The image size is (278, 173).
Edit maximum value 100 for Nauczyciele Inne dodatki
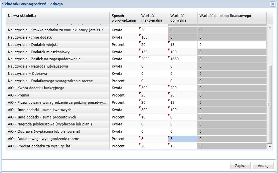click(154, 37)
